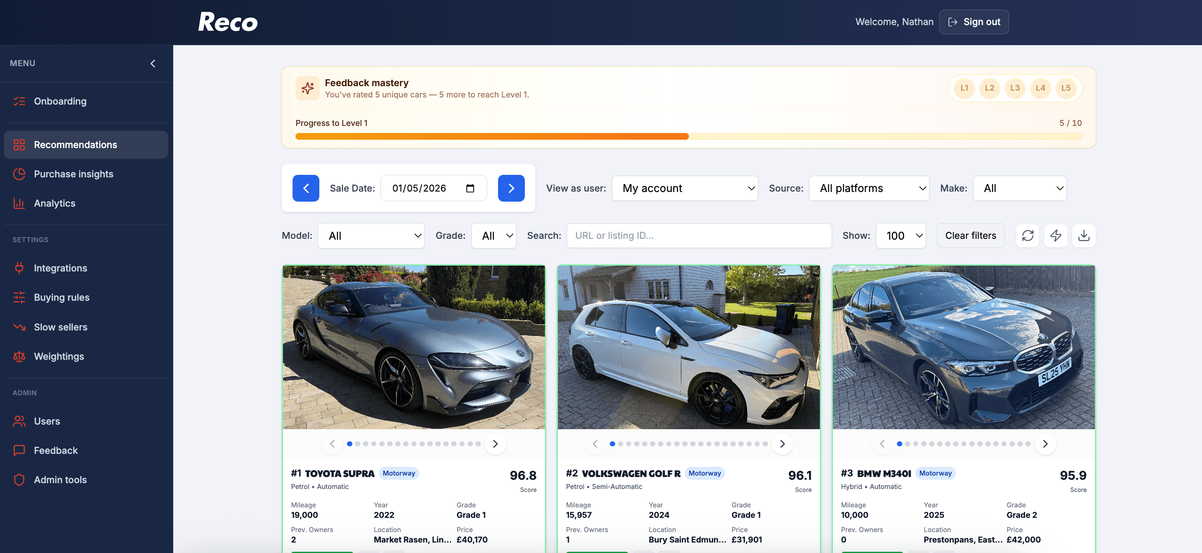Image resolution: width=1202 pixels, height=553 pixels.
Task: Open the Toyota Supra photo
Action: pos(414,347)
